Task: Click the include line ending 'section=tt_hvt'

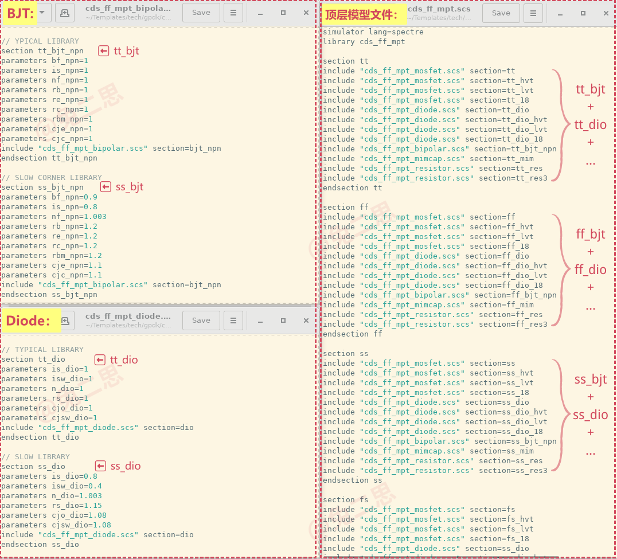Action: pyautogui.click(x=428, y=81)
